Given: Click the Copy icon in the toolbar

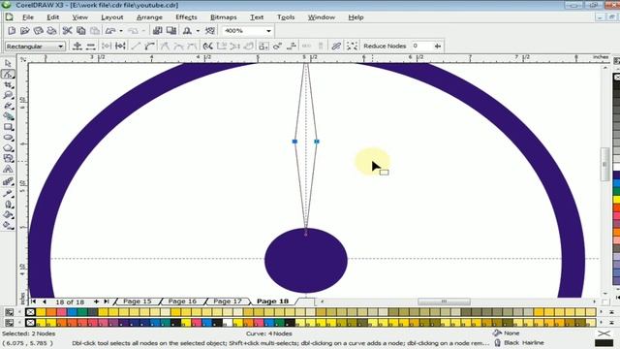Looking at the screenshot, I should coord(81,30).
